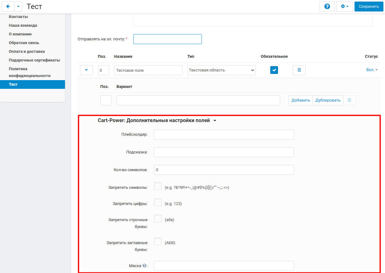Click the Сохранить button
The image size is (385, 273).
[x=369, y=6]
